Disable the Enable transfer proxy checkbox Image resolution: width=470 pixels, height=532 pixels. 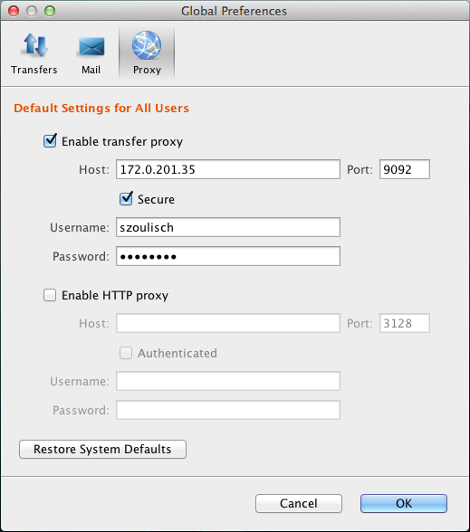click(50, 141)
